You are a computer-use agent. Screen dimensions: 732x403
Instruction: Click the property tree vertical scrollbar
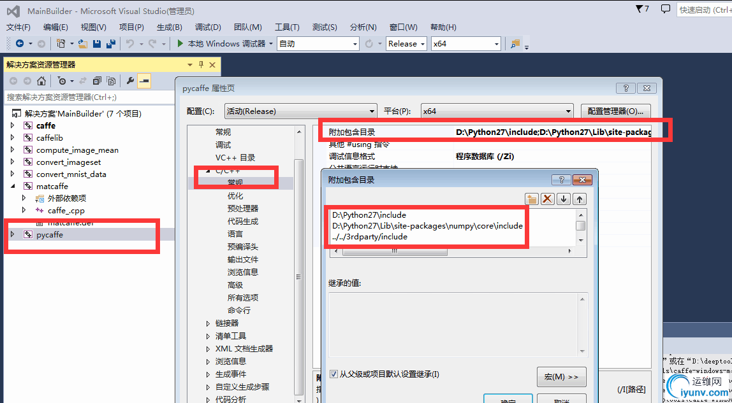(x=299, y=276)
